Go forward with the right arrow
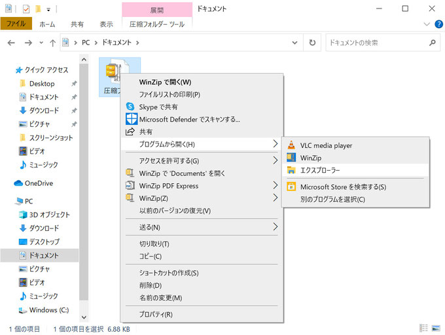Screen dimensions: 445x335 [28, 43]
